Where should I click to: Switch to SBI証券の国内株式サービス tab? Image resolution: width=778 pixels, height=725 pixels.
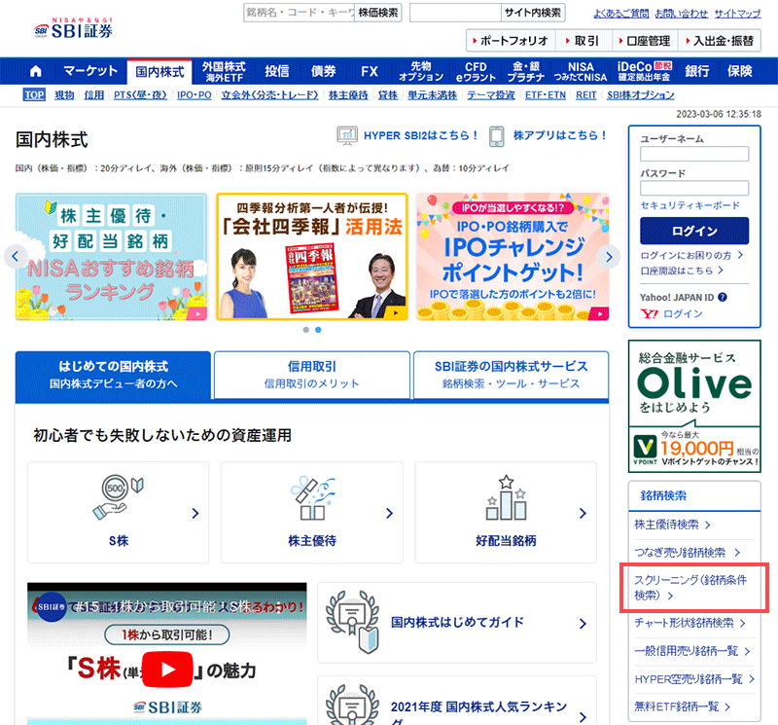click(x=512, y=375)
